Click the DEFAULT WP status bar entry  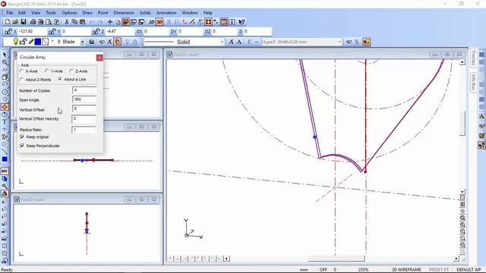pyautogui.click(x=469, y=270)
